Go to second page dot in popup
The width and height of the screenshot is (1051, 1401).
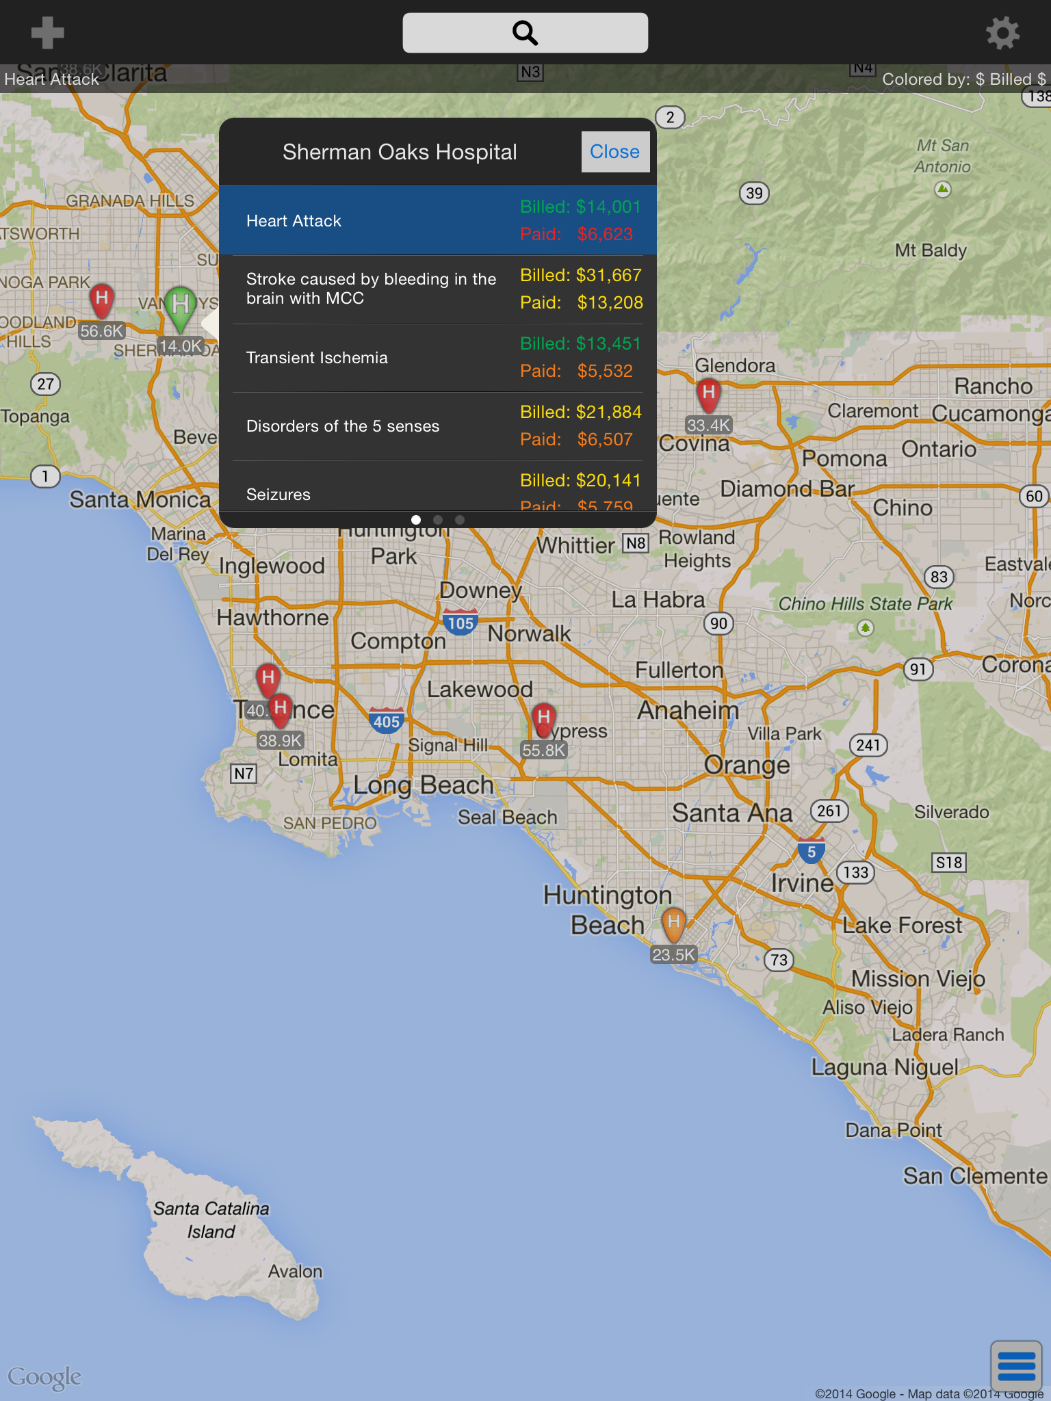[438, 520]
